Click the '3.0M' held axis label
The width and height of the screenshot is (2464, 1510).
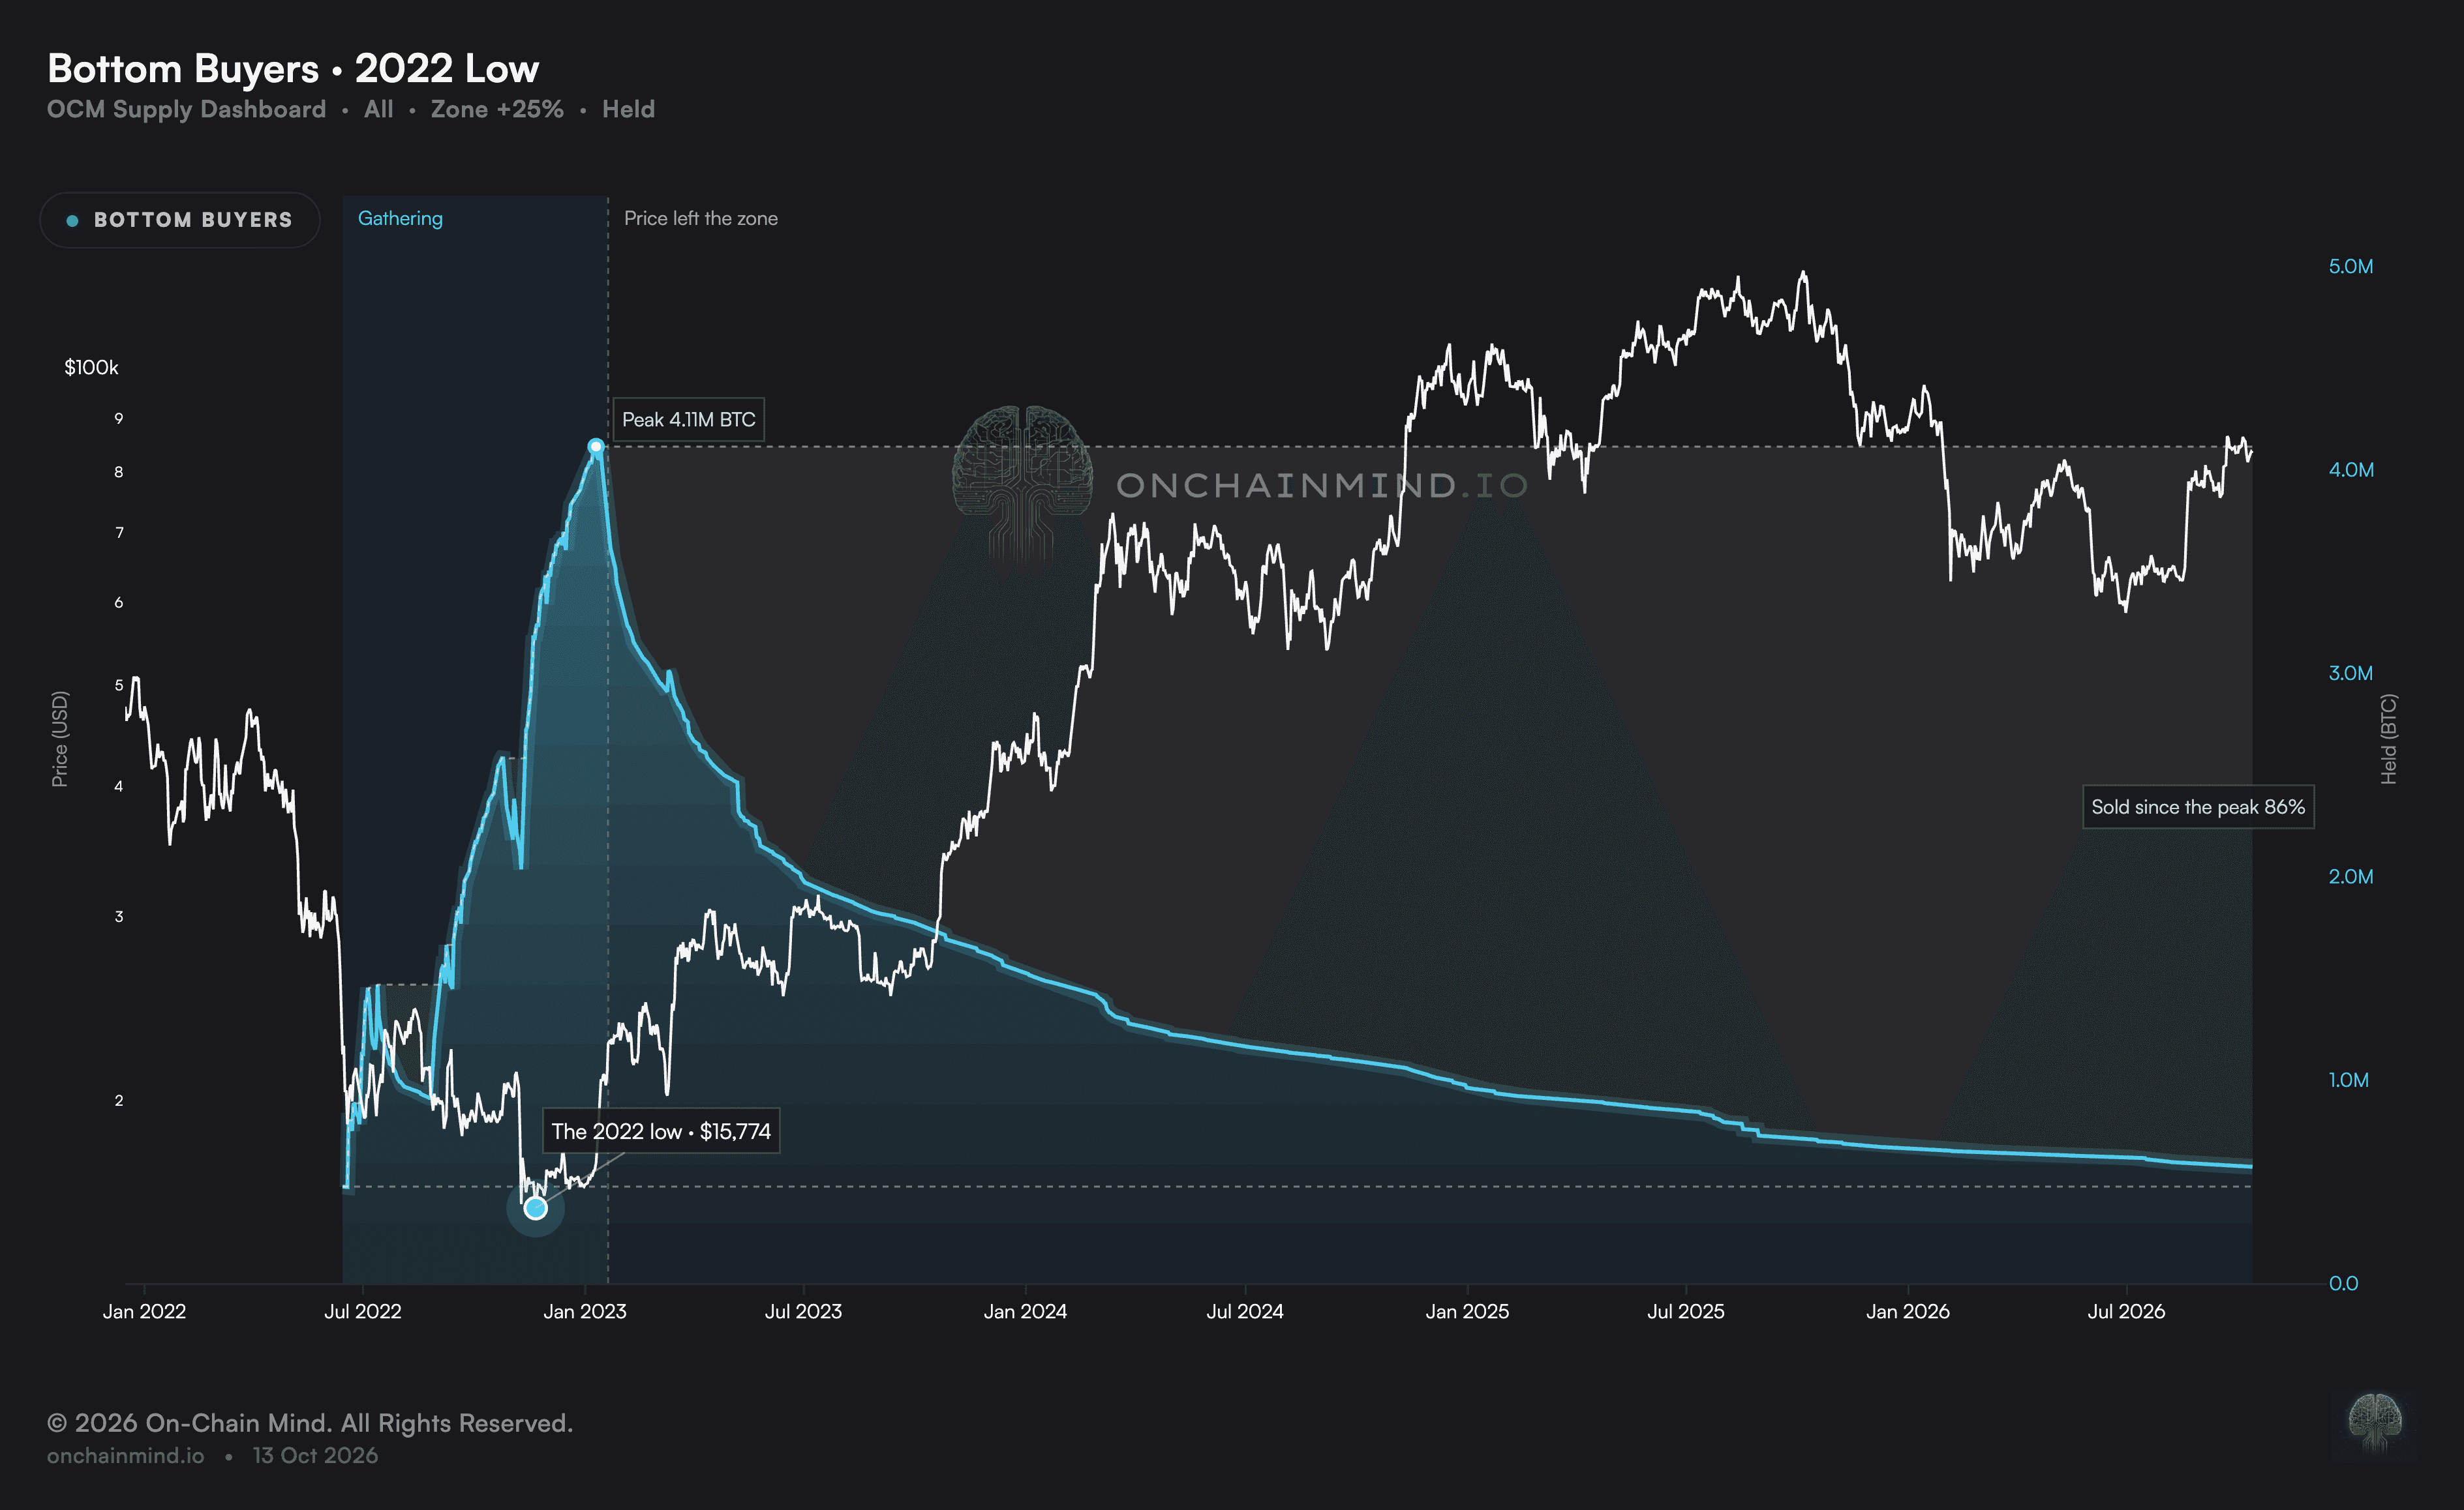(2350, 673)
